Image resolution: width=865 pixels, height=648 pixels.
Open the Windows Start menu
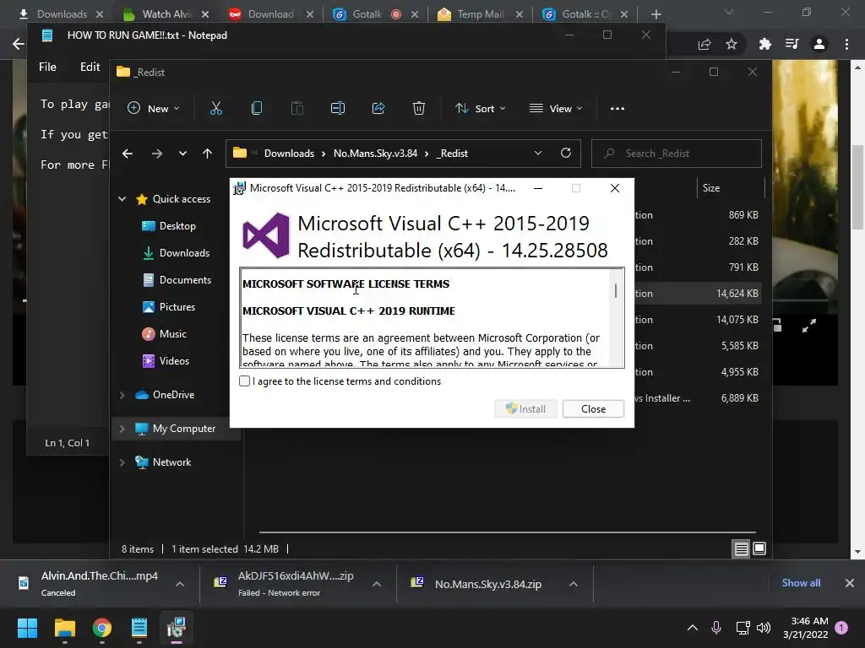point(28,628)
